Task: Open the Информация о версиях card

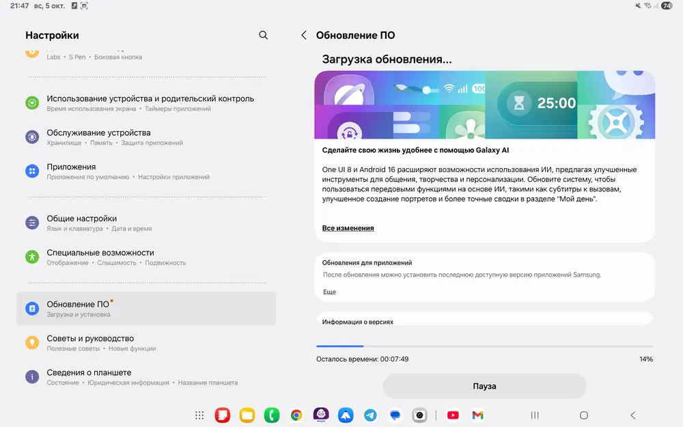Action: coord(484,320)
